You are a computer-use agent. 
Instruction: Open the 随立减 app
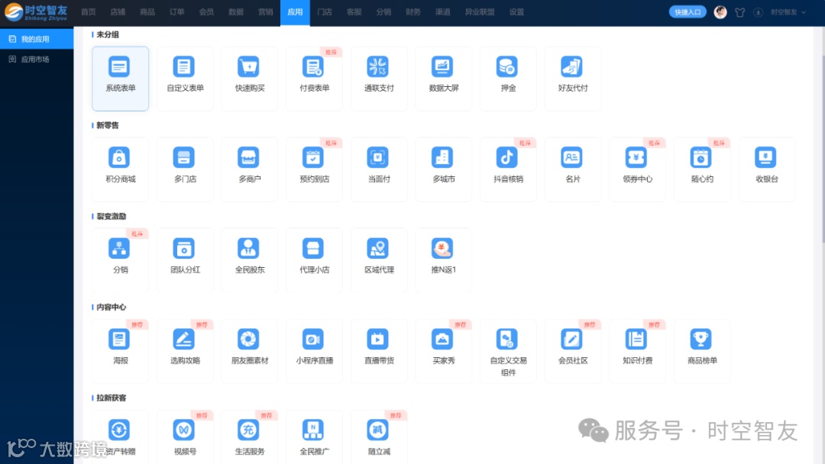pyautogui.click(x=379, y=437)
